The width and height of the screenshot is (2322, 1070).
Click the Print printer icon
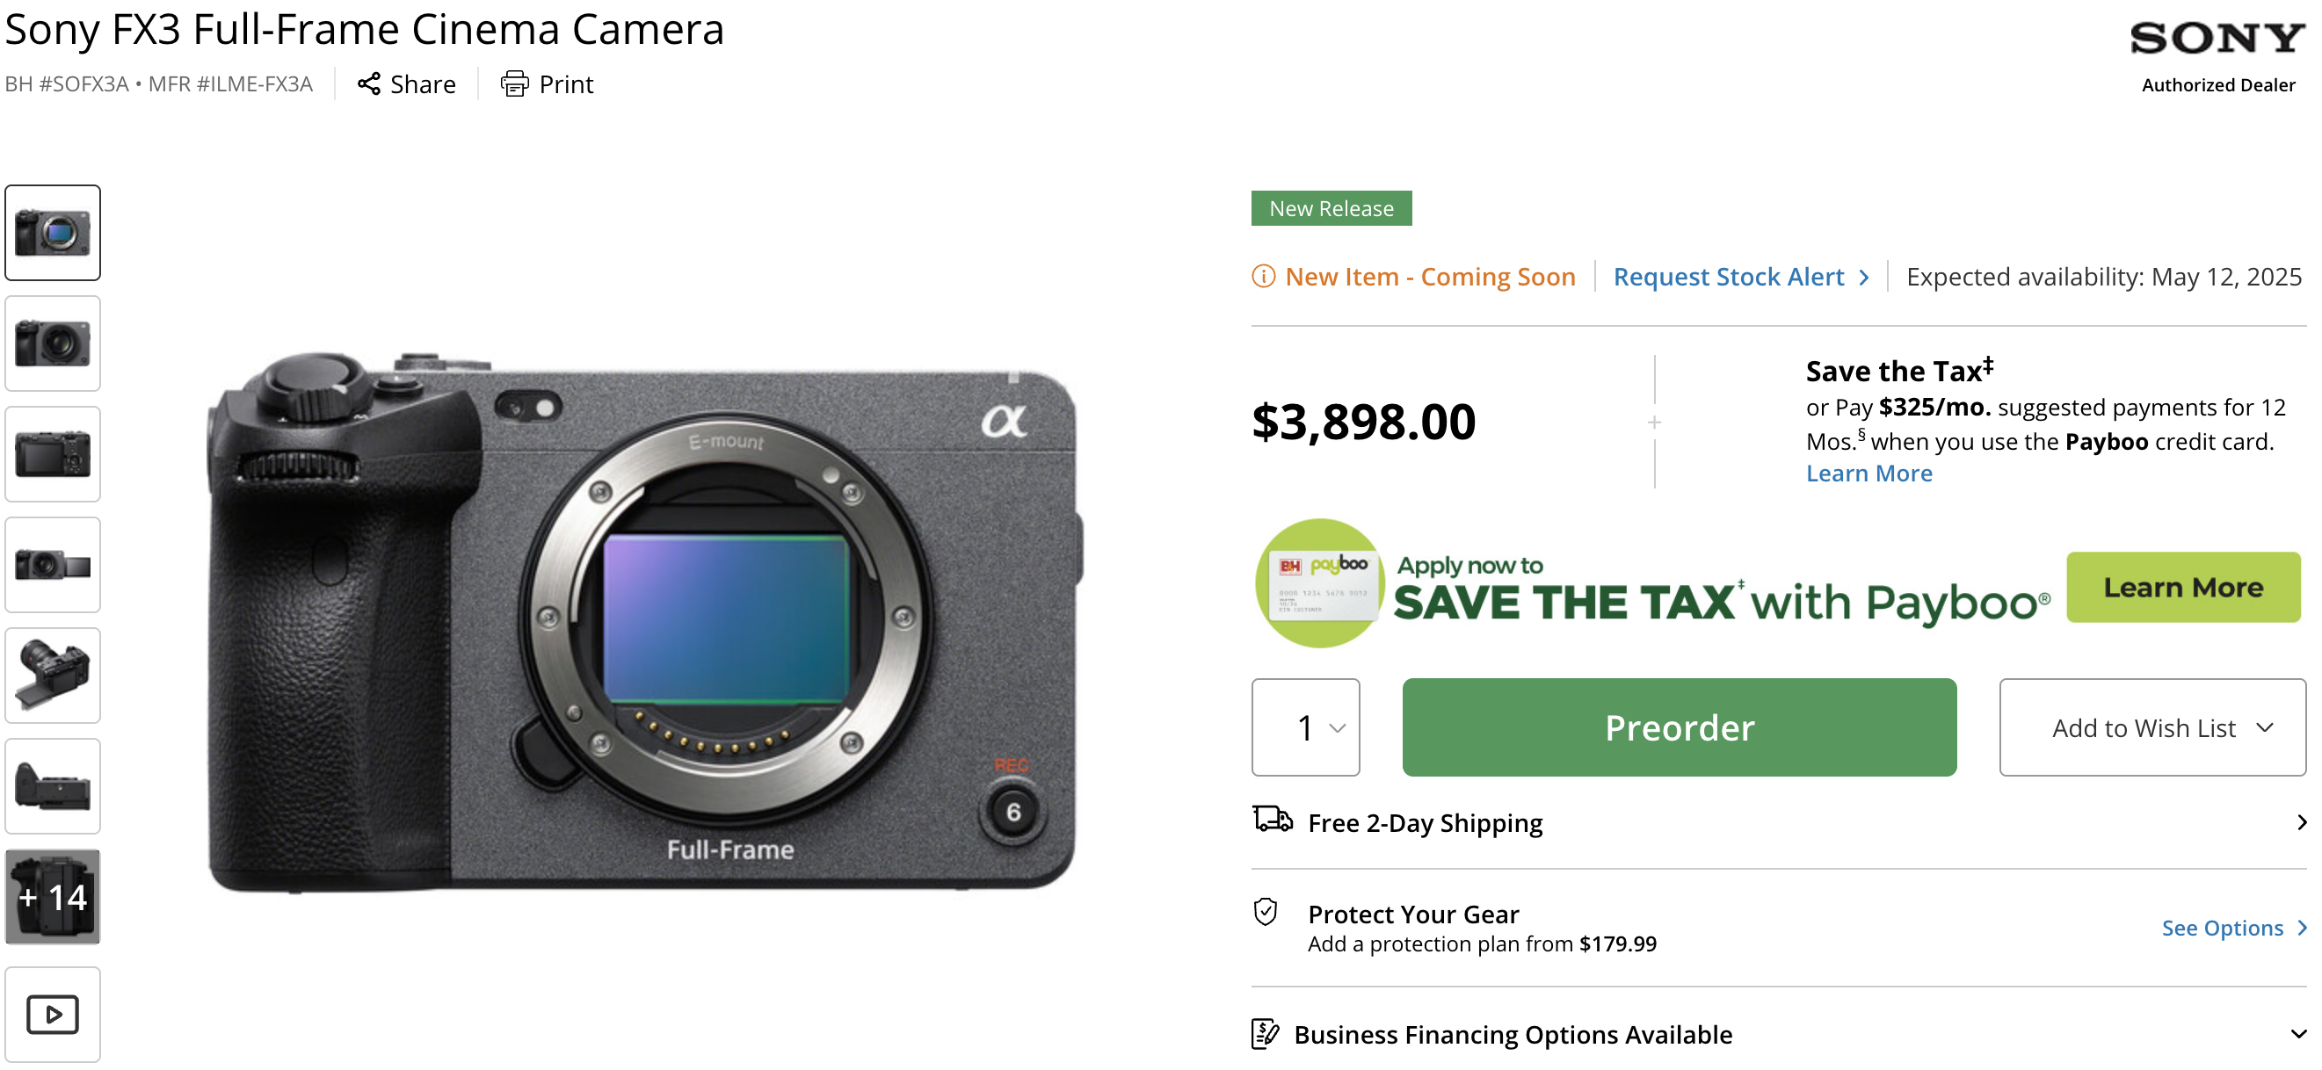[515, 83]
